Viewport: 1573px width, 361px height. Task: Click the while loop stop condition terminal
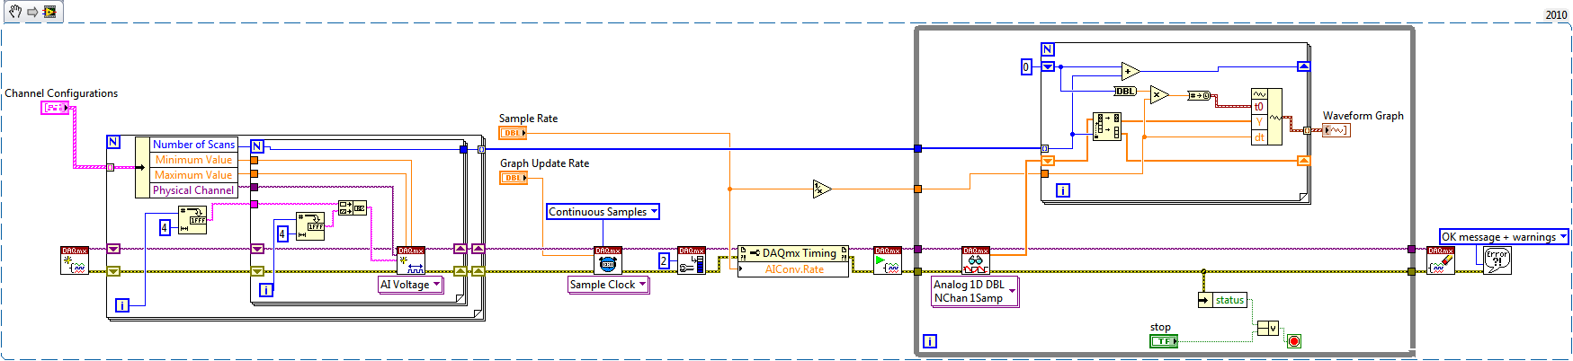[1294, 341]
